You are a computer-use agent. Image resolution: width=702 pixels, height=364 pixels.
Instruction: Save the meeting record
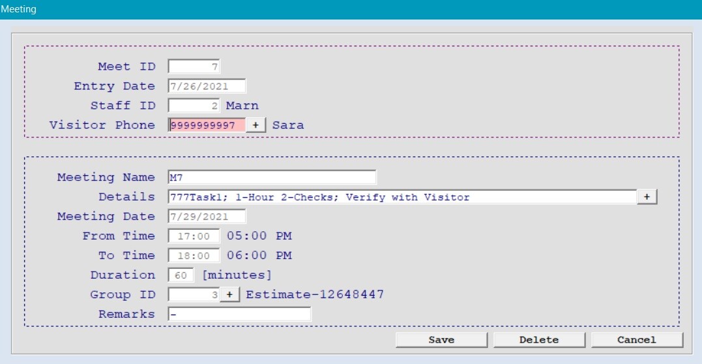click(441, 340)
